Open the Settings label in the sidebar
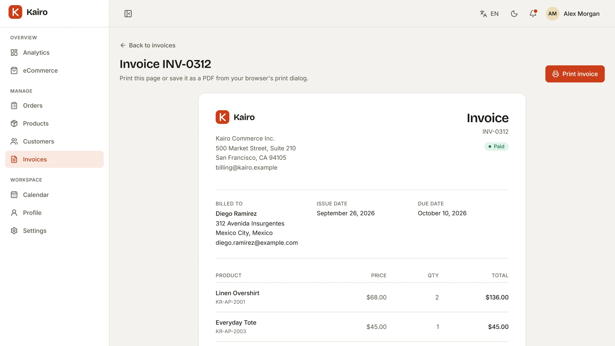Viewport: 615px width, 346px height. click(35, 231)
